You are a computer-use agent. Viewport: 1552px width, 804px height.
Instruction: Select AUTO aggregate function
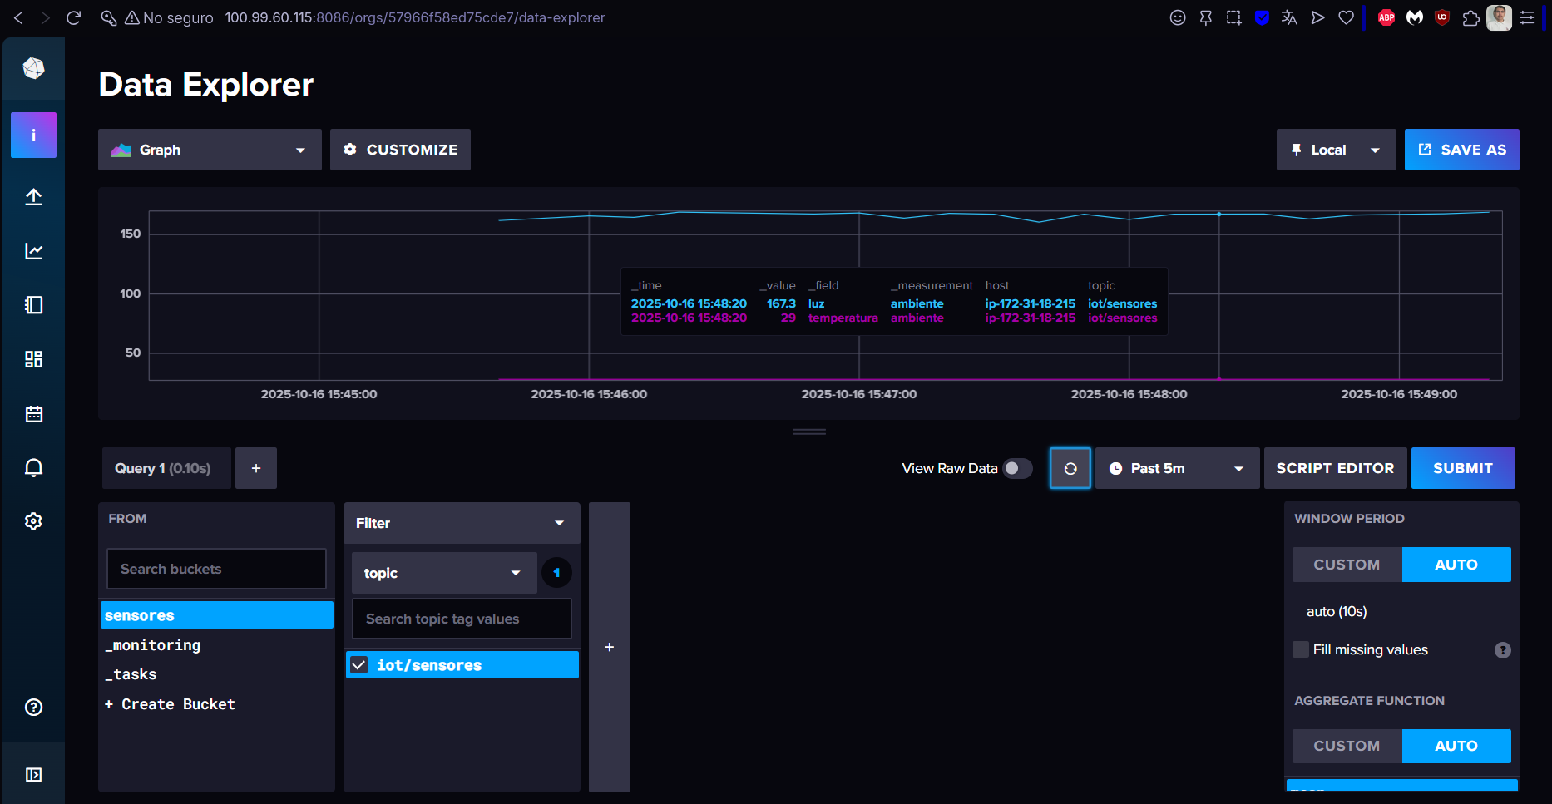(x=1456, y=746)
